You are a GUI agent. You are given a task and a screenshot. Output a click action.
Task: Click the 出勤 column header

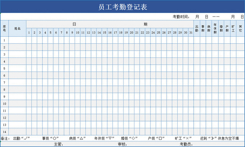(197, 28)
